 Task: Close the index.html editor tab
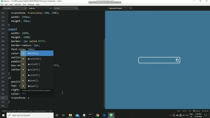[25, 9]
